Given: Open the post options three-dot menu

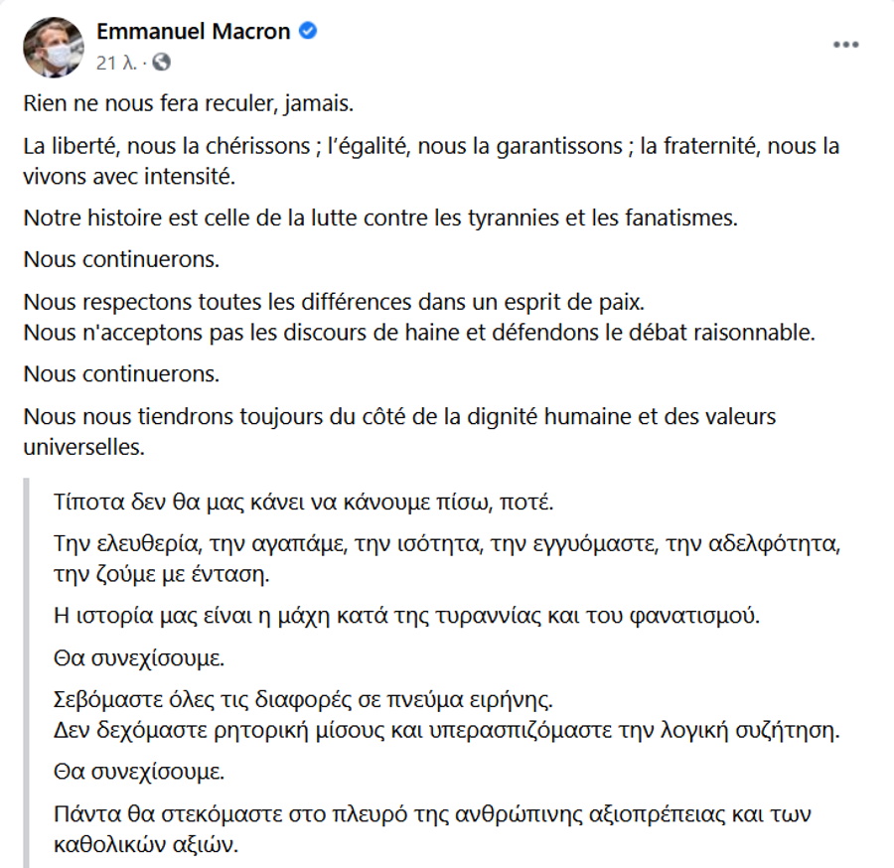Looking at the screenshot, I should (x=845, y=45).
